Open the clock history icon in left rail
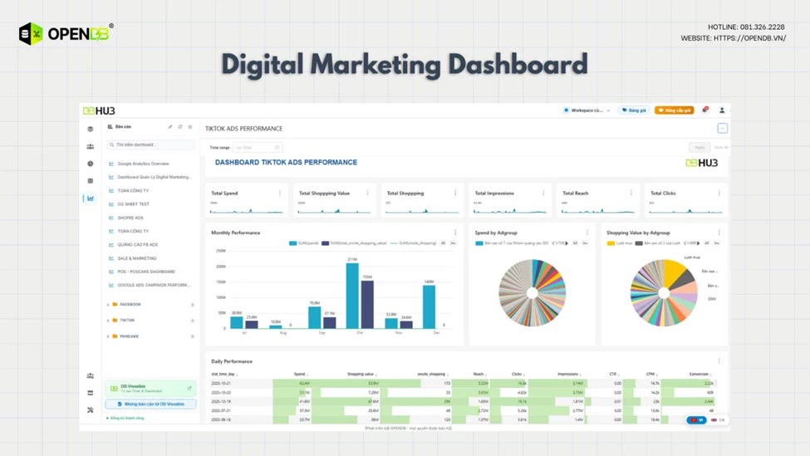Viewport: 810px width, 456px height. point(91,164)
